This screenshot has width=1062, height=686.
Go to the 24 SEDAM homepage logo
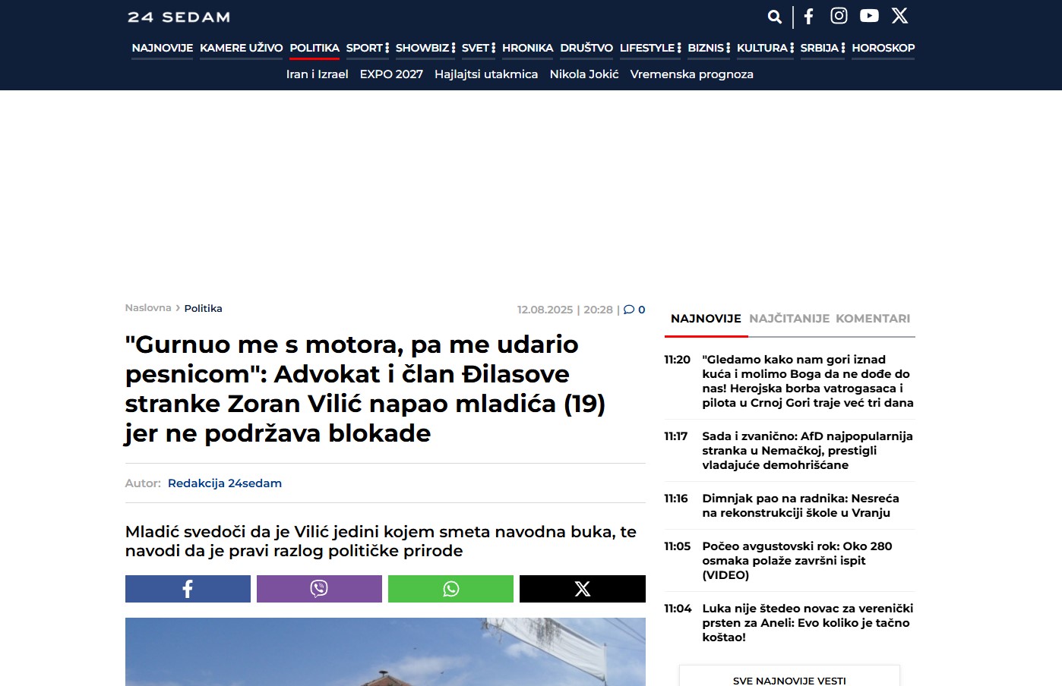[179, 17]
